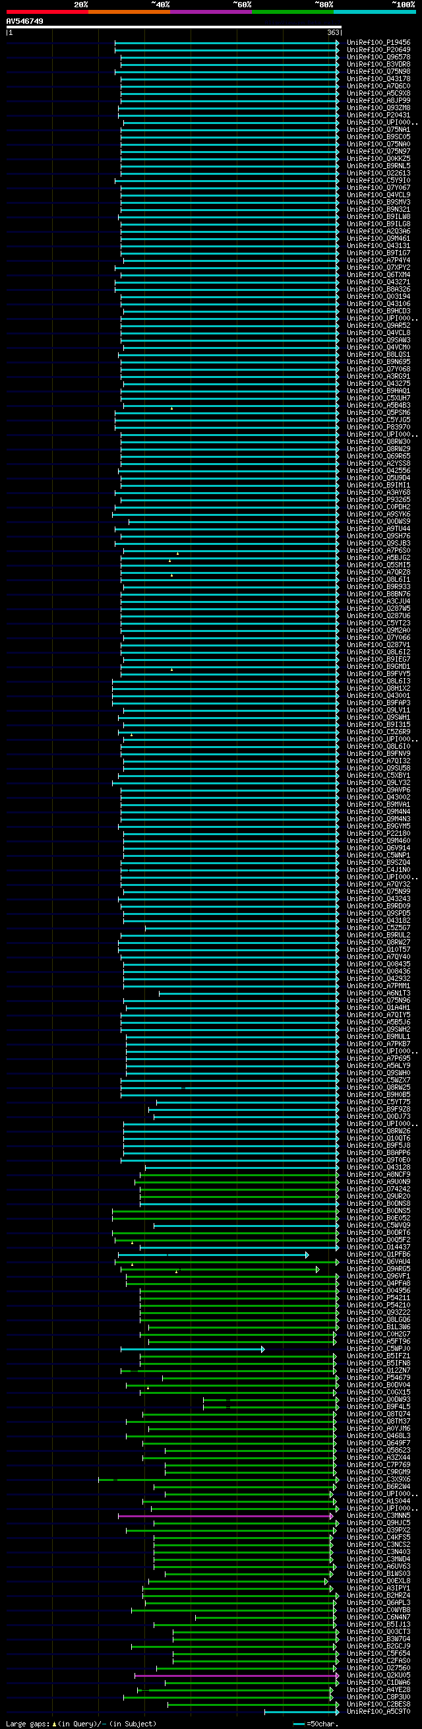
Task: Click hit label UniRef100_B8BN76
Action: [x=378, y=594]
